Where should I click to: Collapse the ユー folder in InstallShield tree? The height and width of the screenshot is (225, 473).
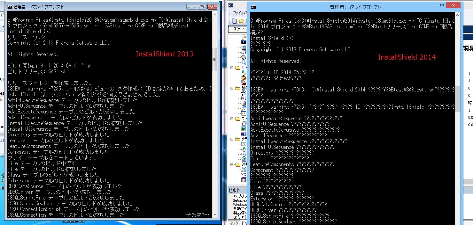(x=232, y=119)
